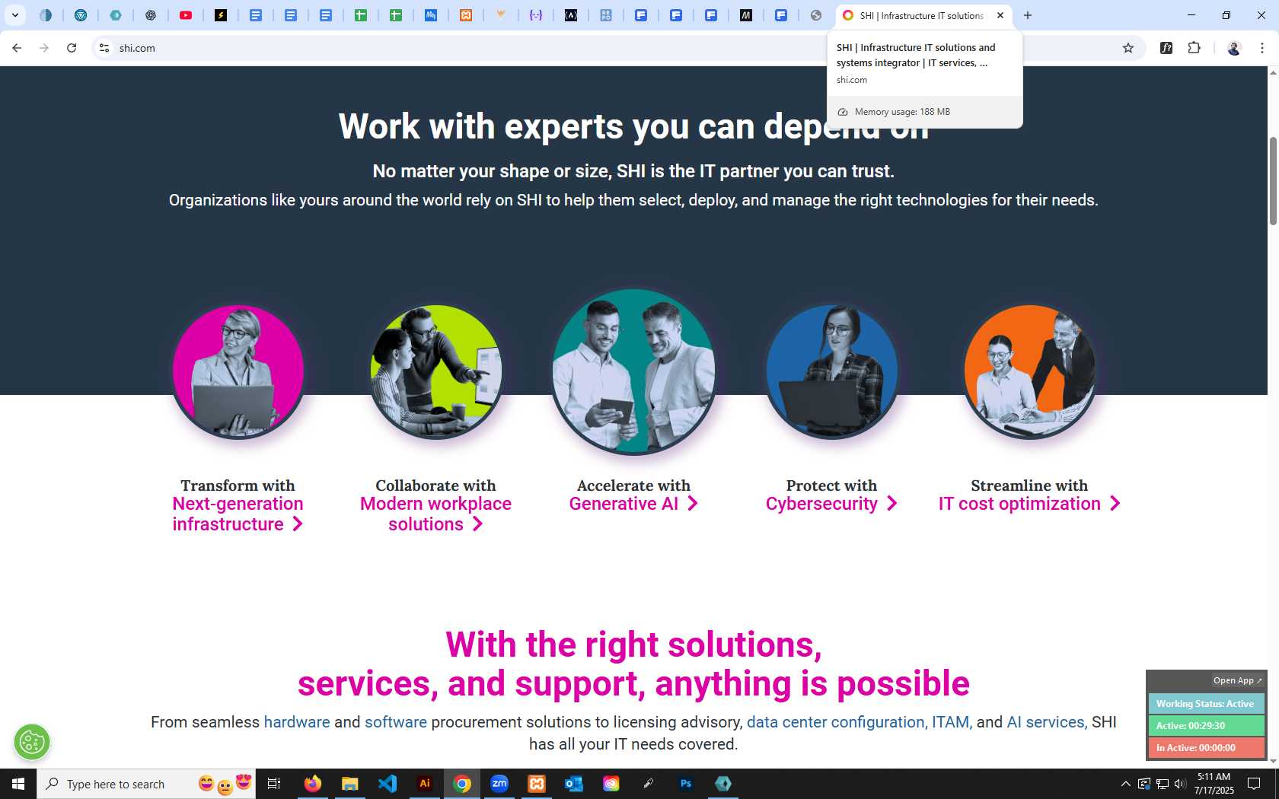Open the Generative AI link
Viewport: 1279px width, 799px height.
(633, 504)
